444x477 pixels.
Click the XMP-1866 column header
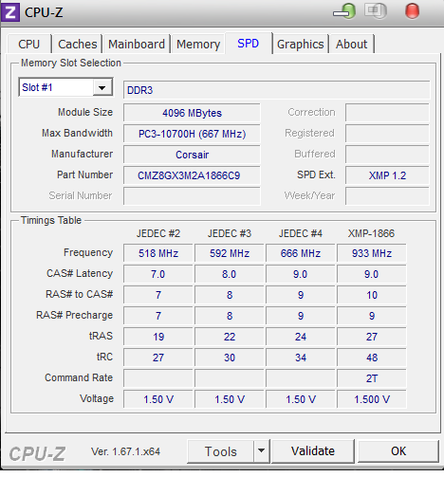(x=371, y=233)
